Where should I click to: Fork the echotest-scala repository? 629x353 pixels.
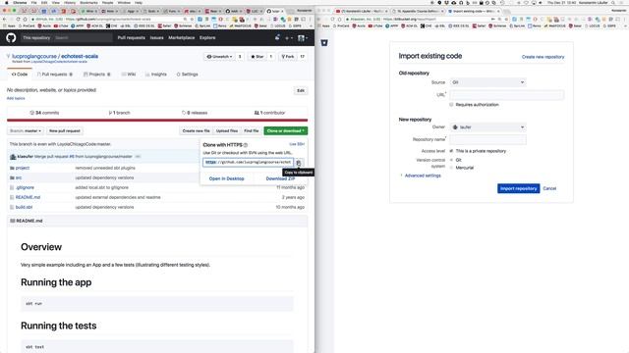tap(288, 57)
